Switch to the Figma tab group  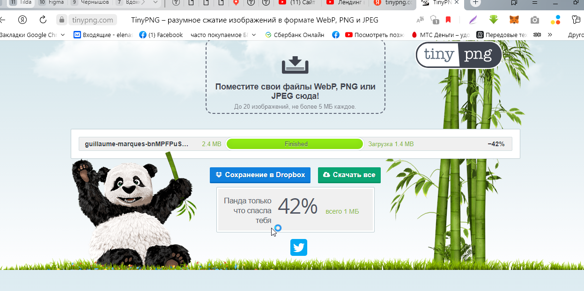(x=51, y=2)
